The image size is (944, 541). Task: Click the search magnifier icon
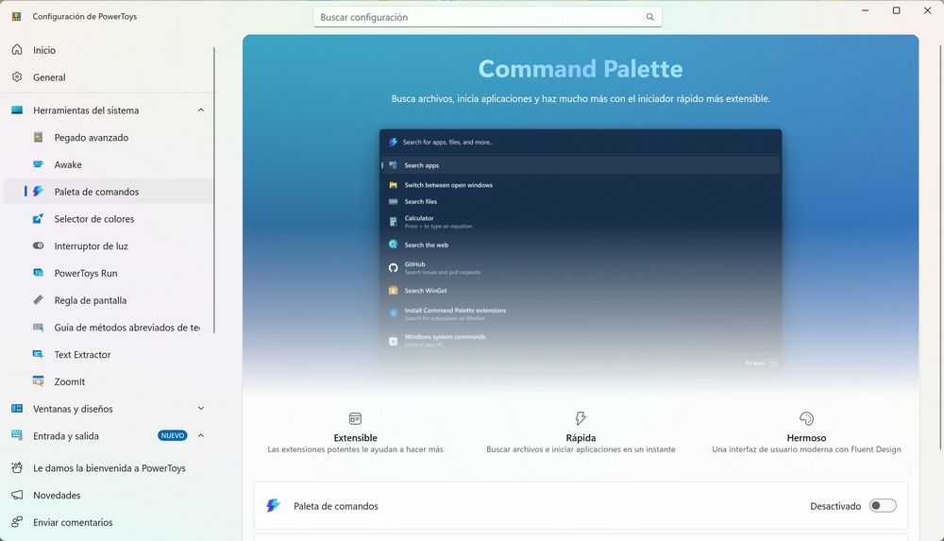(x=649, y=17)
